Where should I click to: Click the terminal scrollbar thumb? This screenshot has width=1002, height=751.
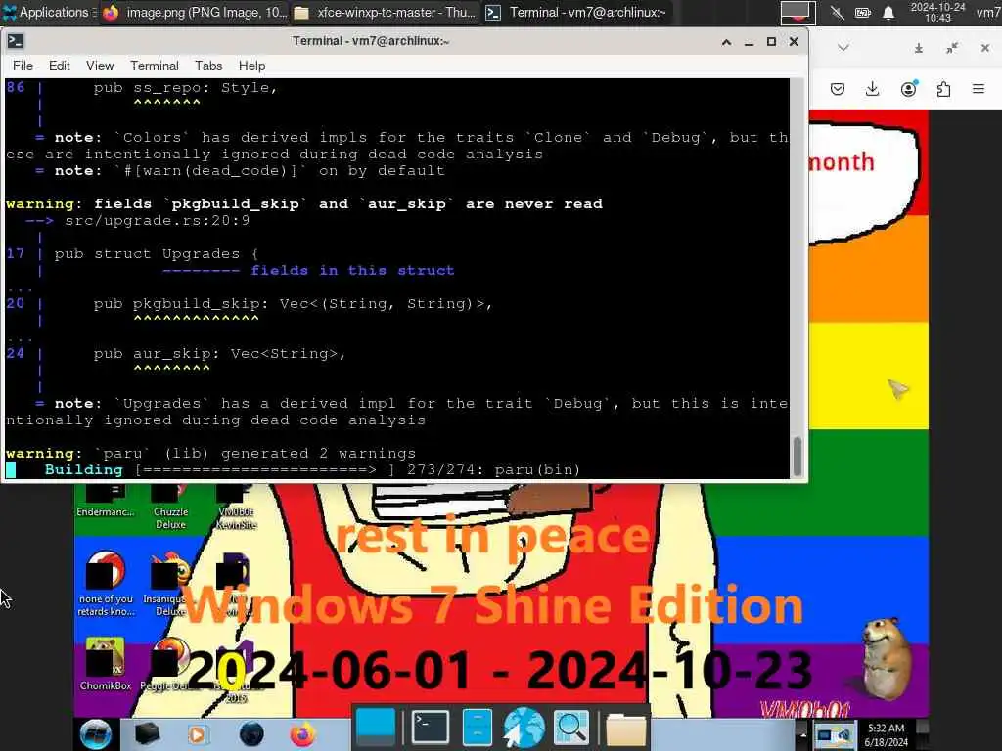click(x=797, y=456)
